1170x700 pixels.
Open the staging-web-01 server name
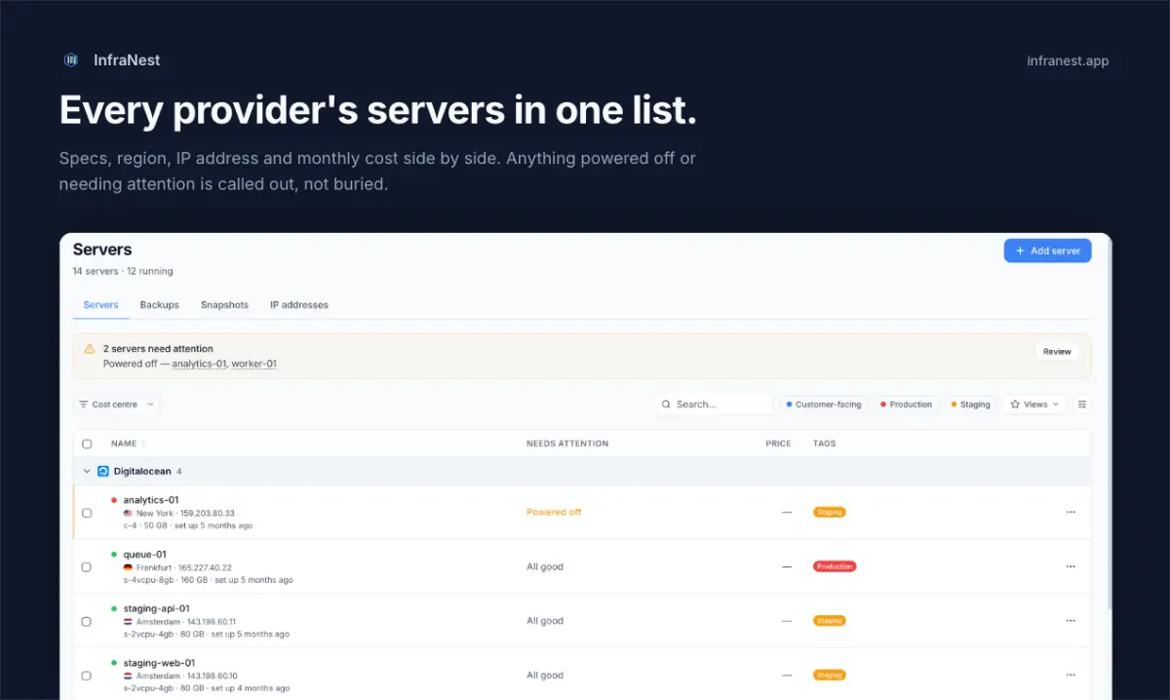tap(159, 663)
